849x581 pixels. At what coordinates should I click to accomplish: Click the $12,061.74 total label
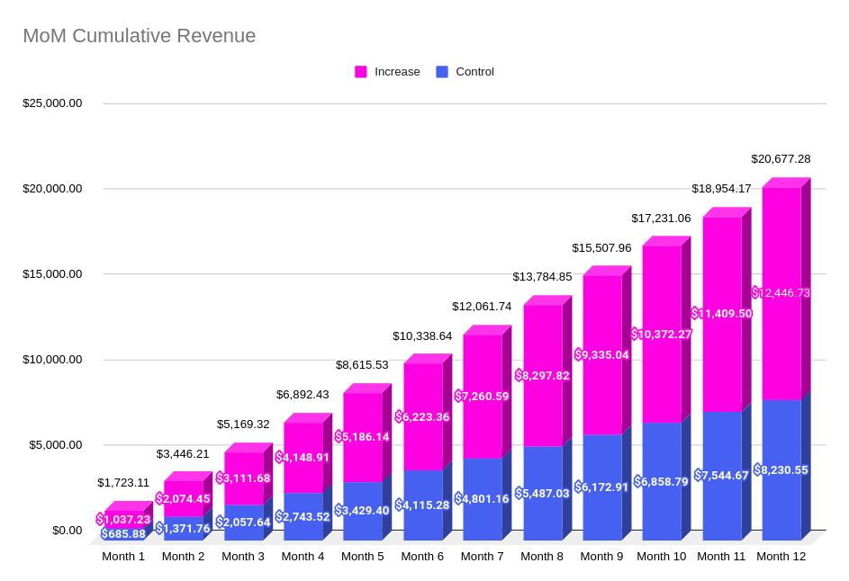(x=482, y=307)
